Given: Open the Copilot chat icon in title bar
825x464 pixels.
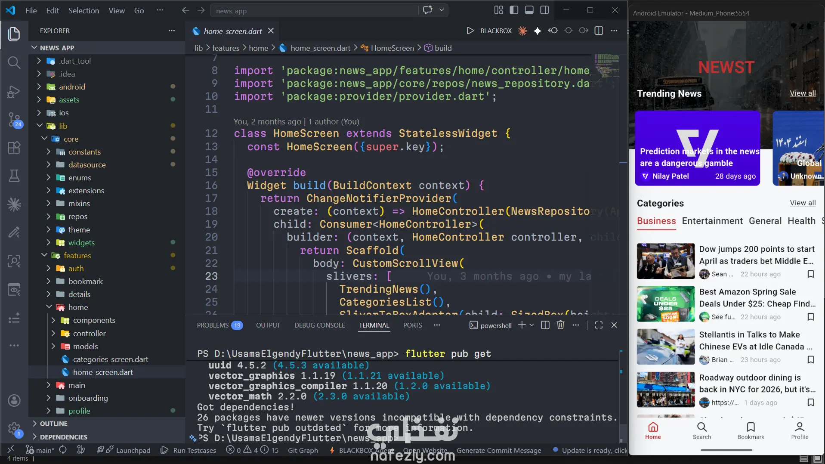Looking at the screenshot, I should pyautogui.click(x=428, y=10).
